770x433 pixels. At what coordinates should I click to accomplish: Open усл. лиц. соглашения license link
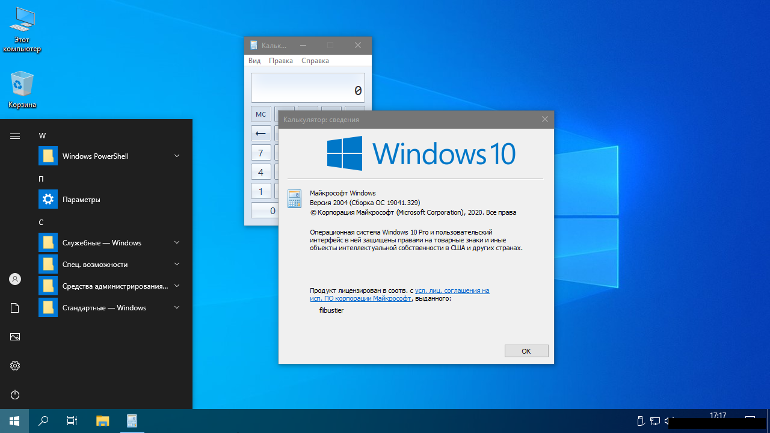tap(452, 290)
